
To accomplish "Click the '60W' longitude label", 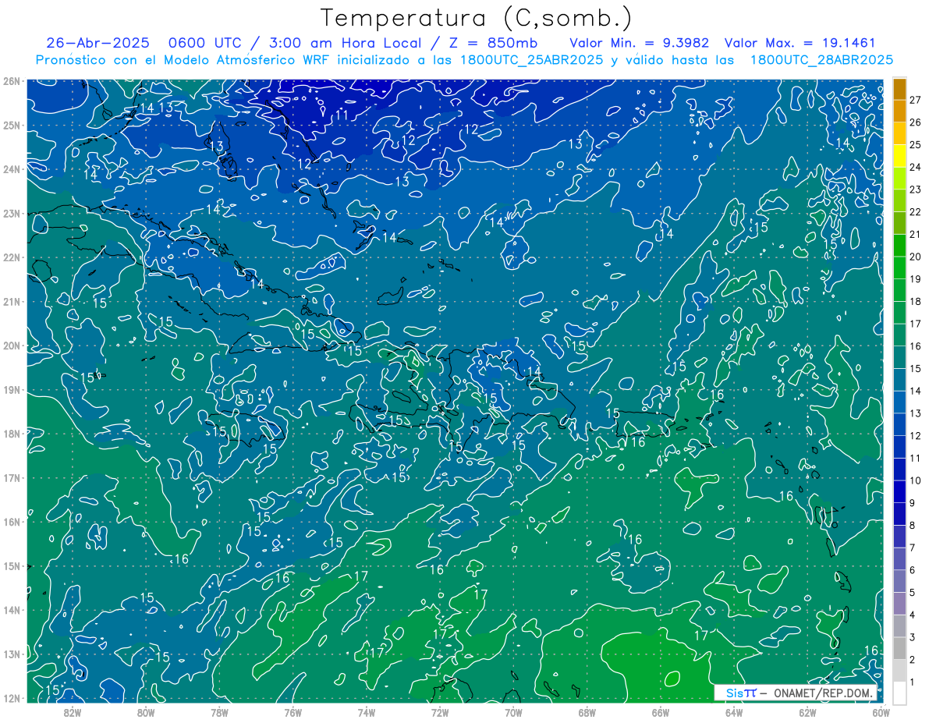I will click(x=881, y=712).
